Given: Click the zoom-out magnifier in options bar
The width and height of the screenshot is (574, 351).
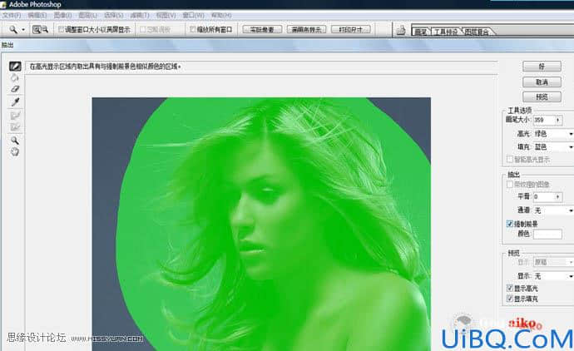Looking at the screenshot, I should click(45, 29).
